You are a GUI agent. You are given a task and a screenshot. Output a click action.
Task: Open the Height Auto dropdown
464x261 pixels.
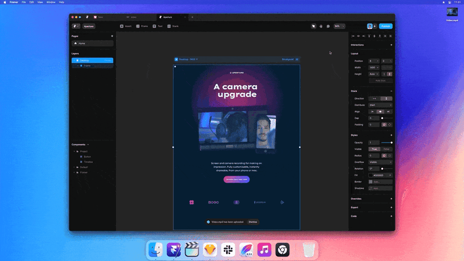[x=374, y=74]
